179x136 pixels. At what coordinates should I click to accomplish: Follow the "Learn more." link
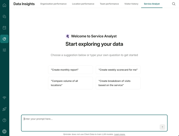pyautogui.click(x=120, y=134)
